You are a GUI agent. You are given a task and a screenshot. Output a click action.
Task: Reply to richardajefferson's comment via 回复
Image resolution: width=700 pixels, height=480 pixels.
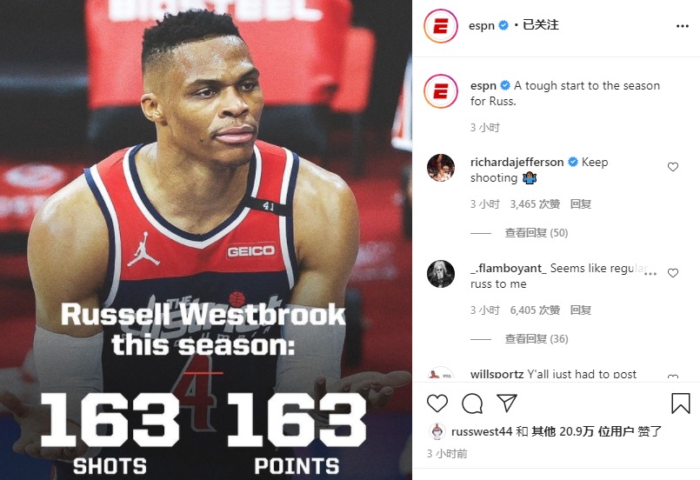coord(580,204)
